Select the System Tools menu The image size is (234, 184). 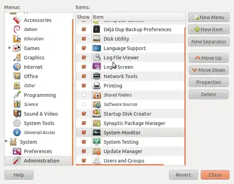[39, 123]
